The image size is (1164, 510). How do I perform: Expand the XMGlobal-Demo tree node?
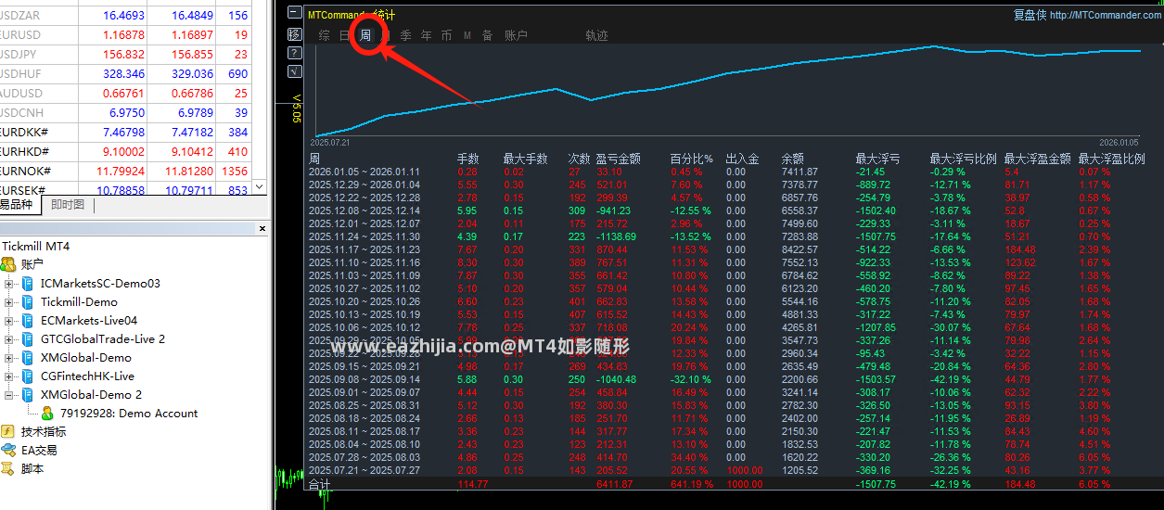[x=9, y=358]
